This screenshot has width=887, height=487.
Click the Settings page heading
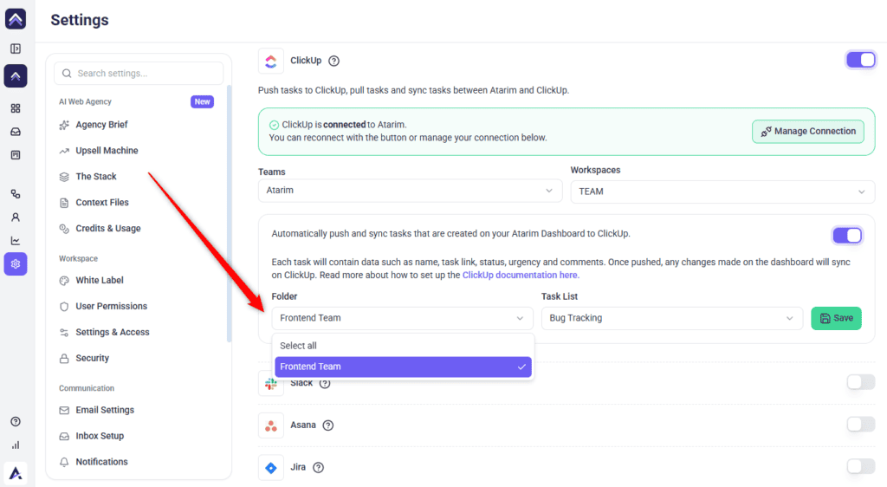point(80,20)
